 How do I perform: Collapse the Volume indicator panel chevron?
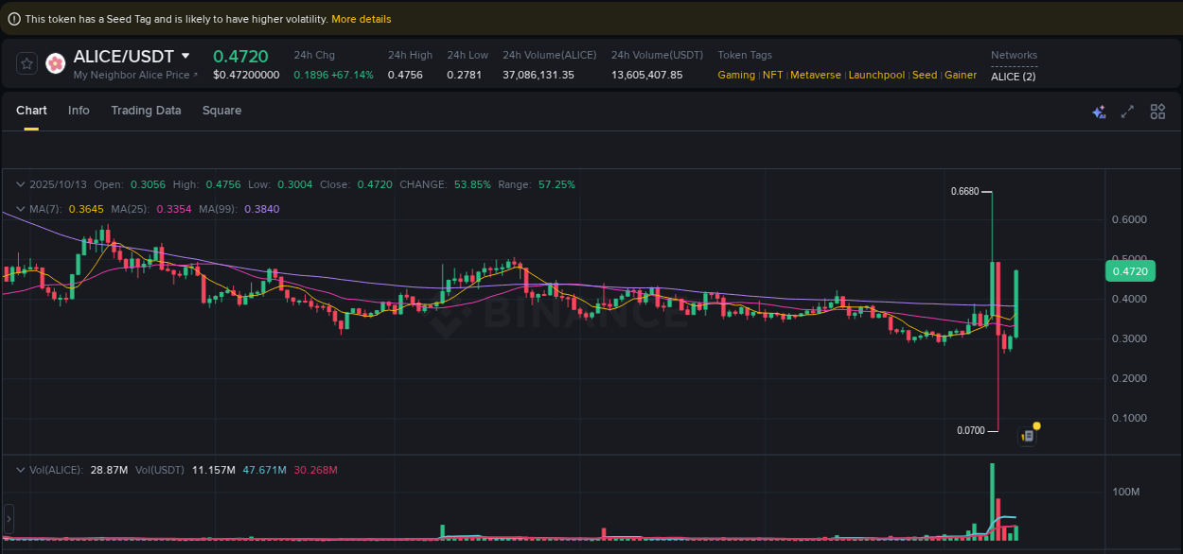pyautogui.click(x=19, y=469)
